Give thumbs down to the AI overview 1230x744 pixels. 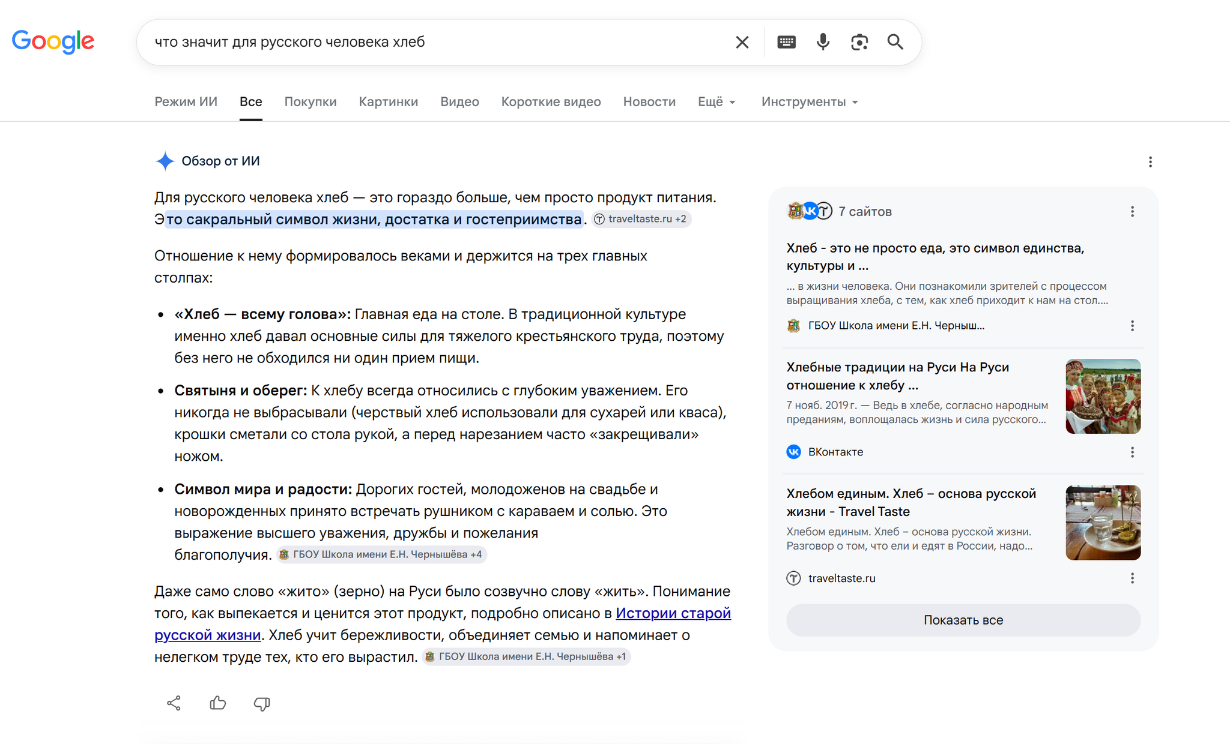[262, 703]
